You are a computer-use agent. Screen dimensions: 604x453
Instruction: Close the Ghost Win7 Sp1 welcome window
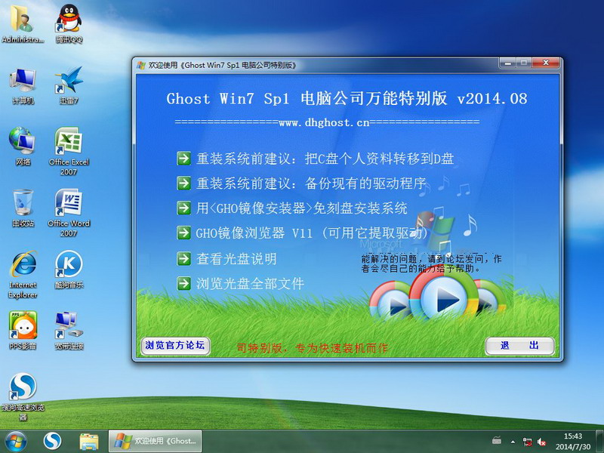tap(546, 63)
